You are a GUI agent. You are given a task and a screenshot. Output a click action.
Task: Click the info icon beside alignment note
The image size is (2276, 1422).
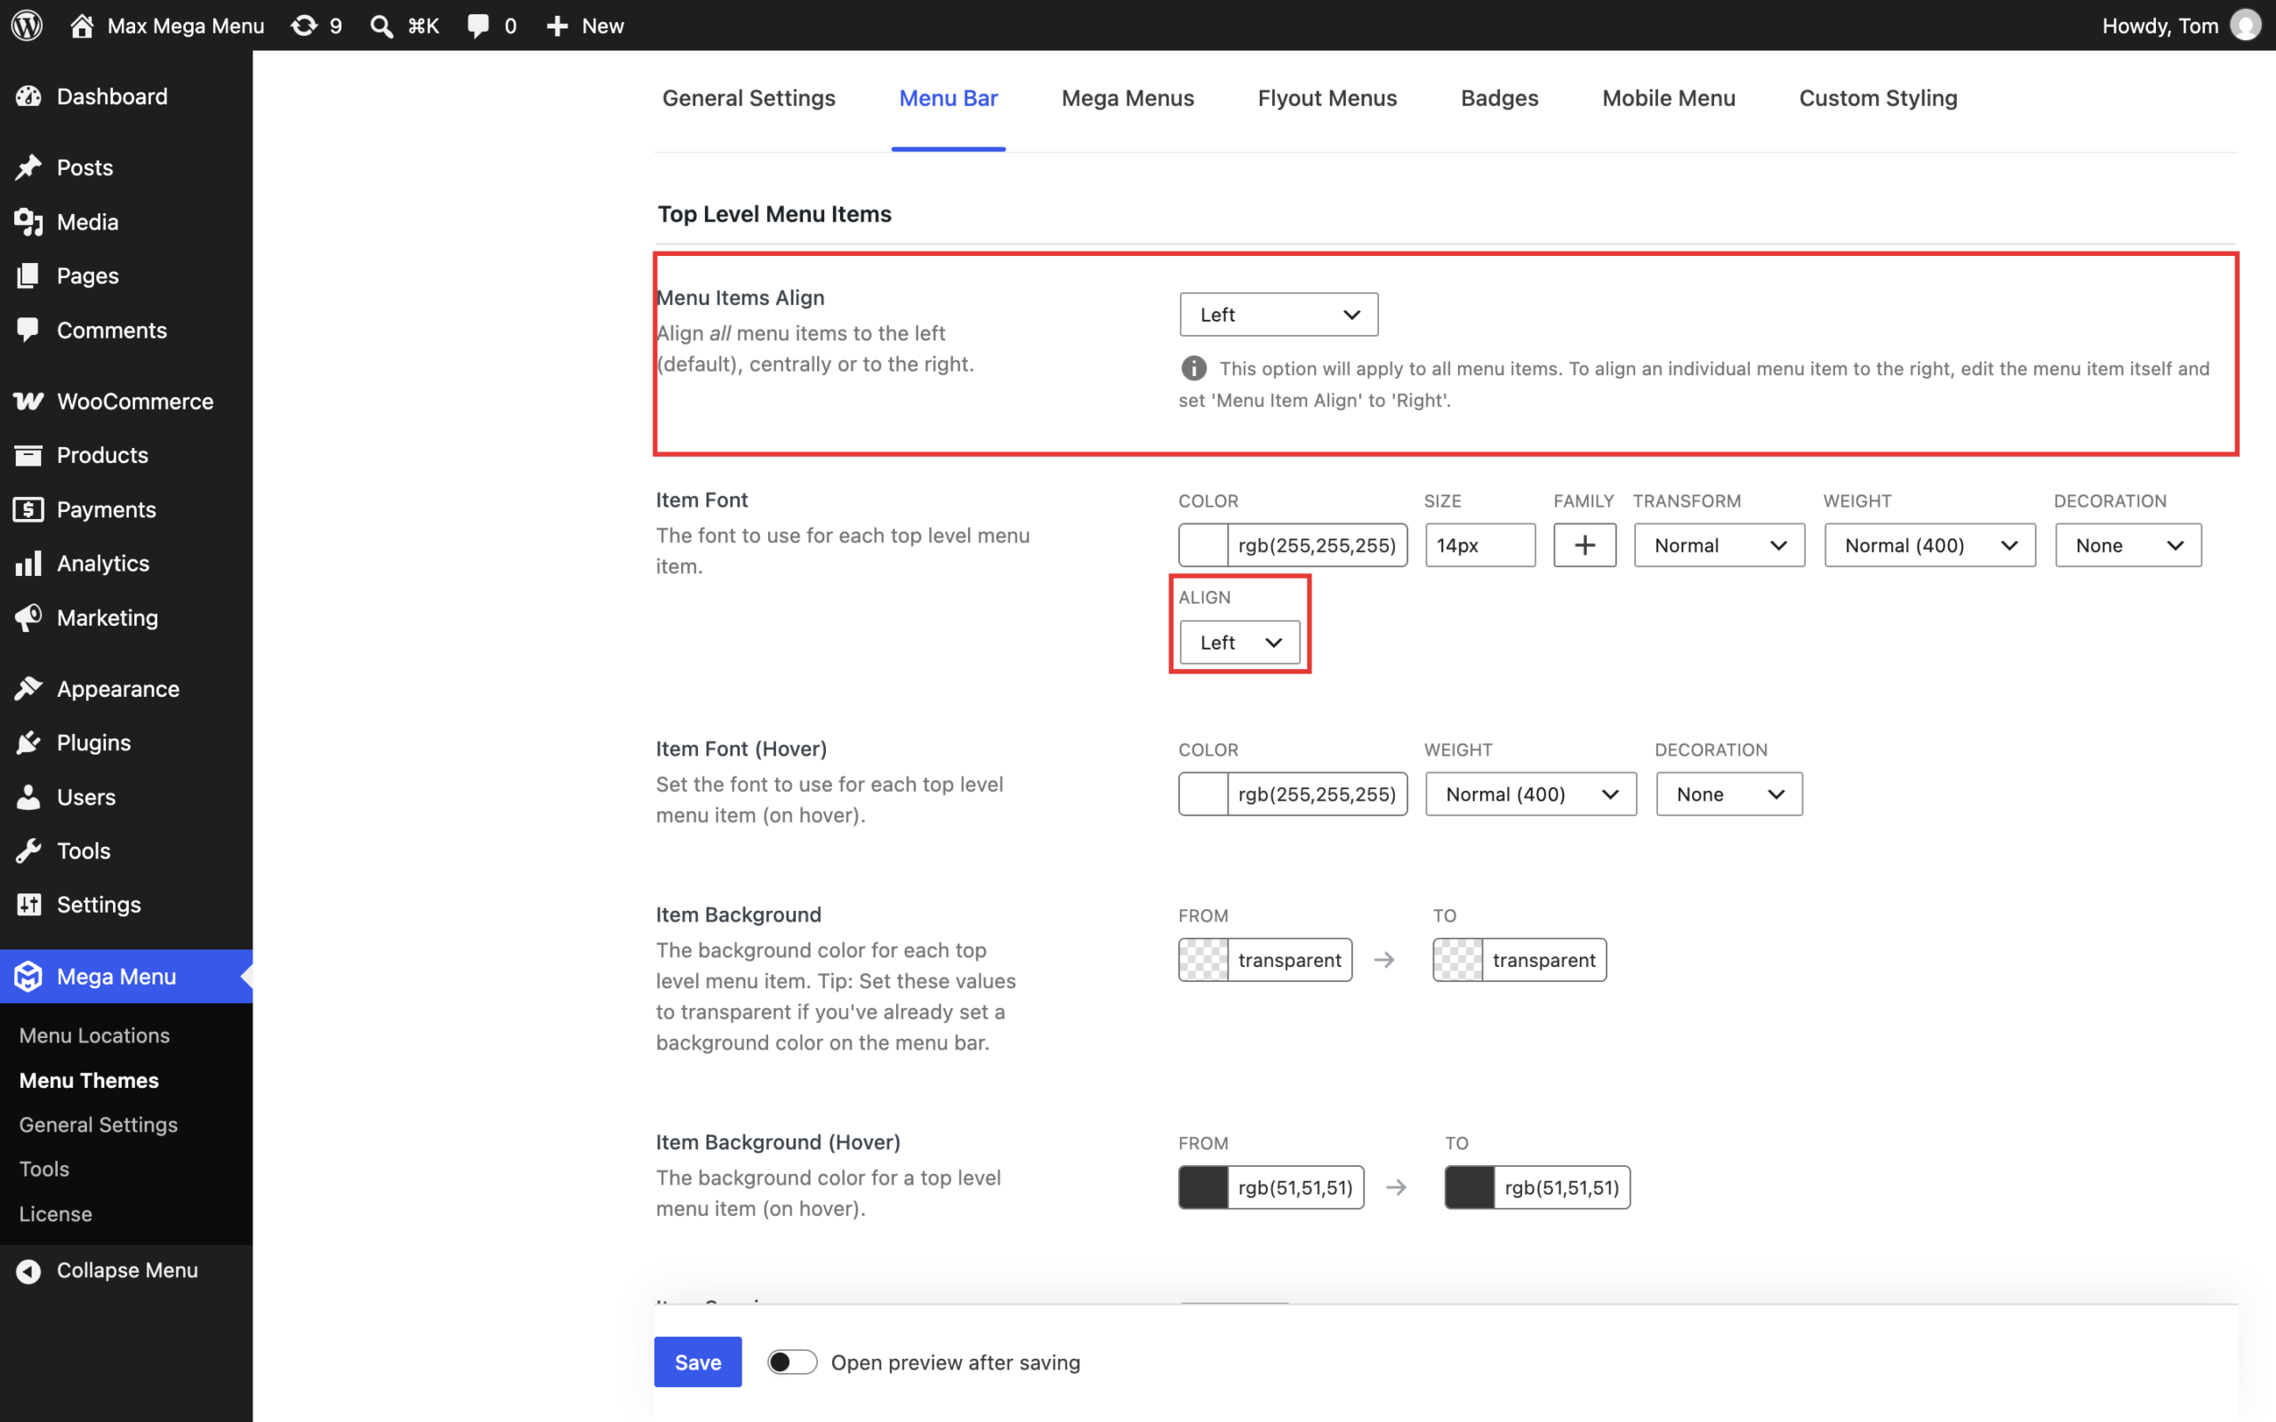pos(1193,369)
